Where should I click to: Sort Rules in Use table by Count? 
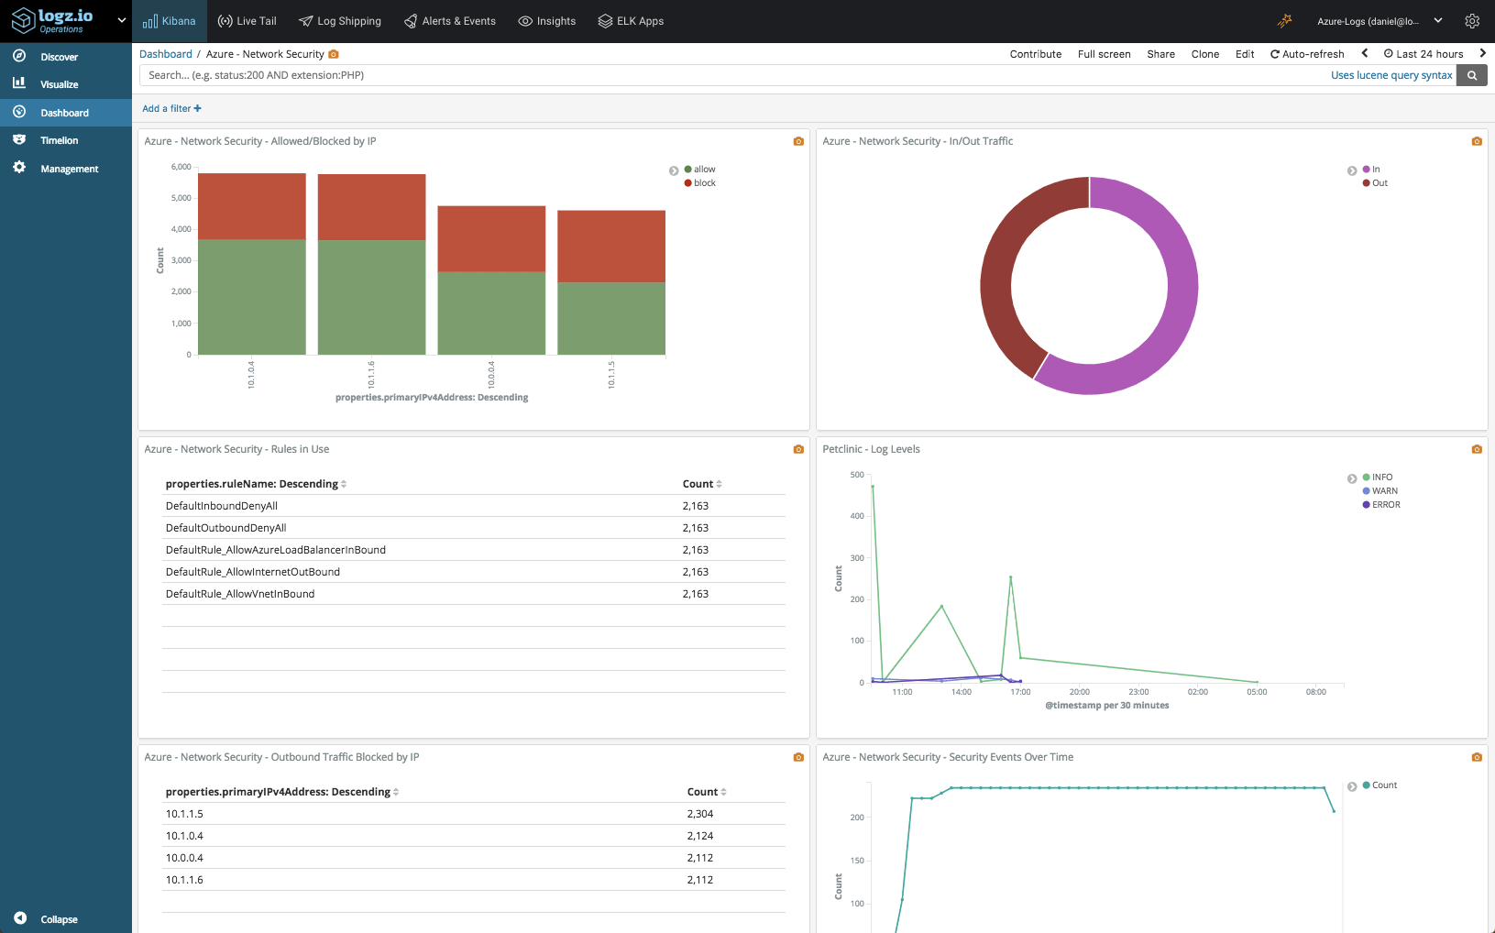pos(702,484)
